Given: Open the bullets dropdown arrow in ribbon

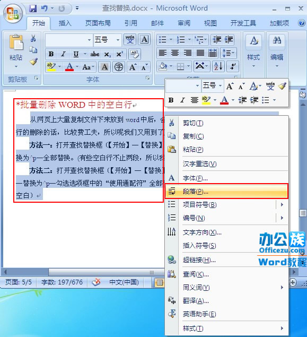Looking at the screenshot, I should pos(171,40).
